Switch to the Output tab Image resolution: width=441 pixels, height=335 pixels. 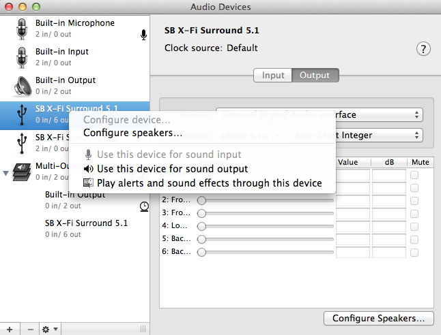pyautogui.click(x=315, y=75)
